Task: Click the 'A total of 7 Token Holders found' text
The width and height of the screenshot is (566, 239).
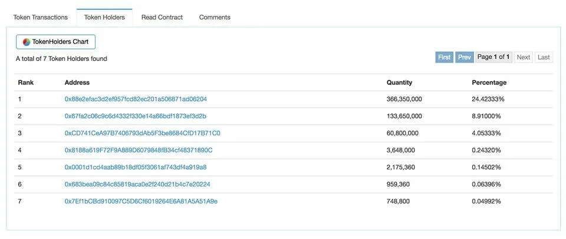Action: [61, 58]
